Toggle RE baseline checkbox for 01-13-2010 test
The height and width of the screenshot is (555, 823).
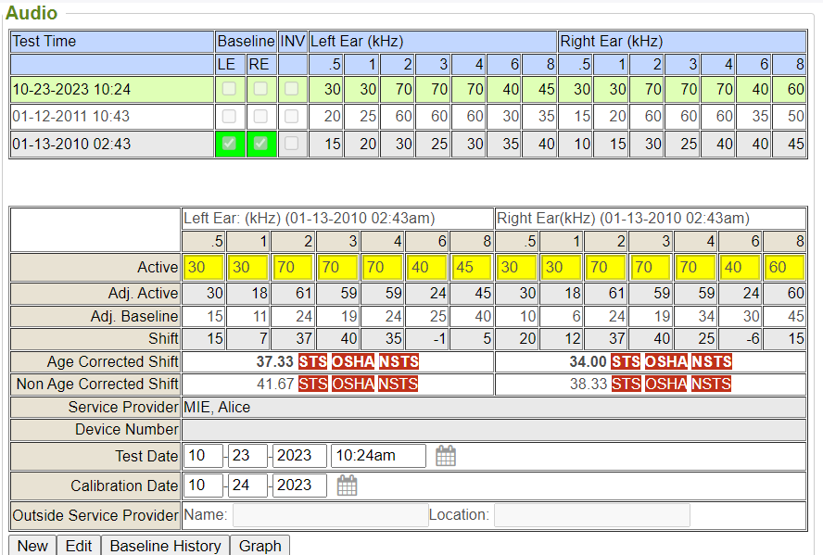click(x=260, y=145)
